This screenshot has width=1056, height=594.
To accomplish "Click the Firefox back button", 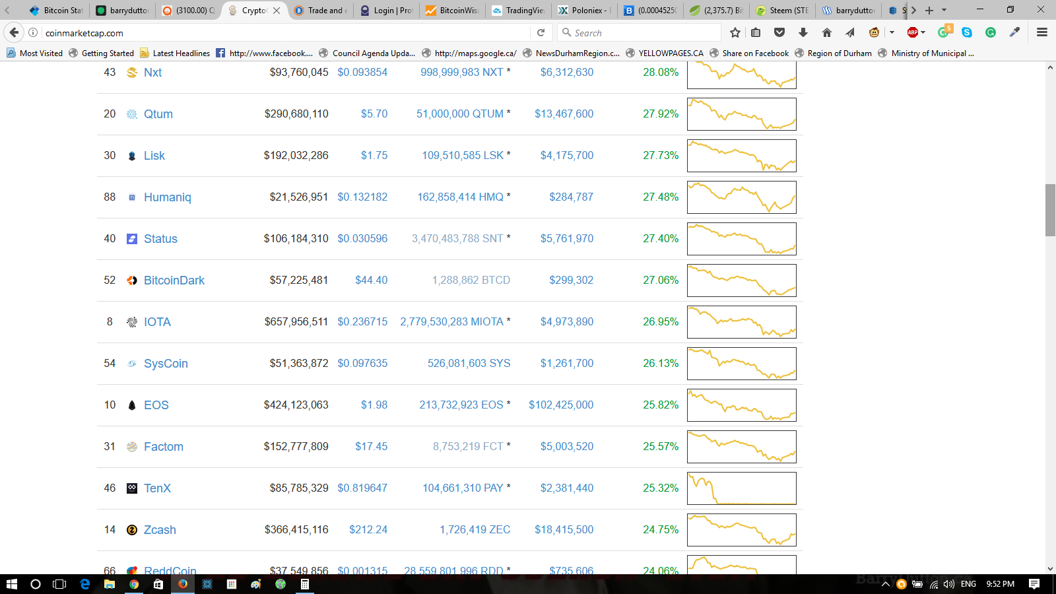I will (14, 32).
